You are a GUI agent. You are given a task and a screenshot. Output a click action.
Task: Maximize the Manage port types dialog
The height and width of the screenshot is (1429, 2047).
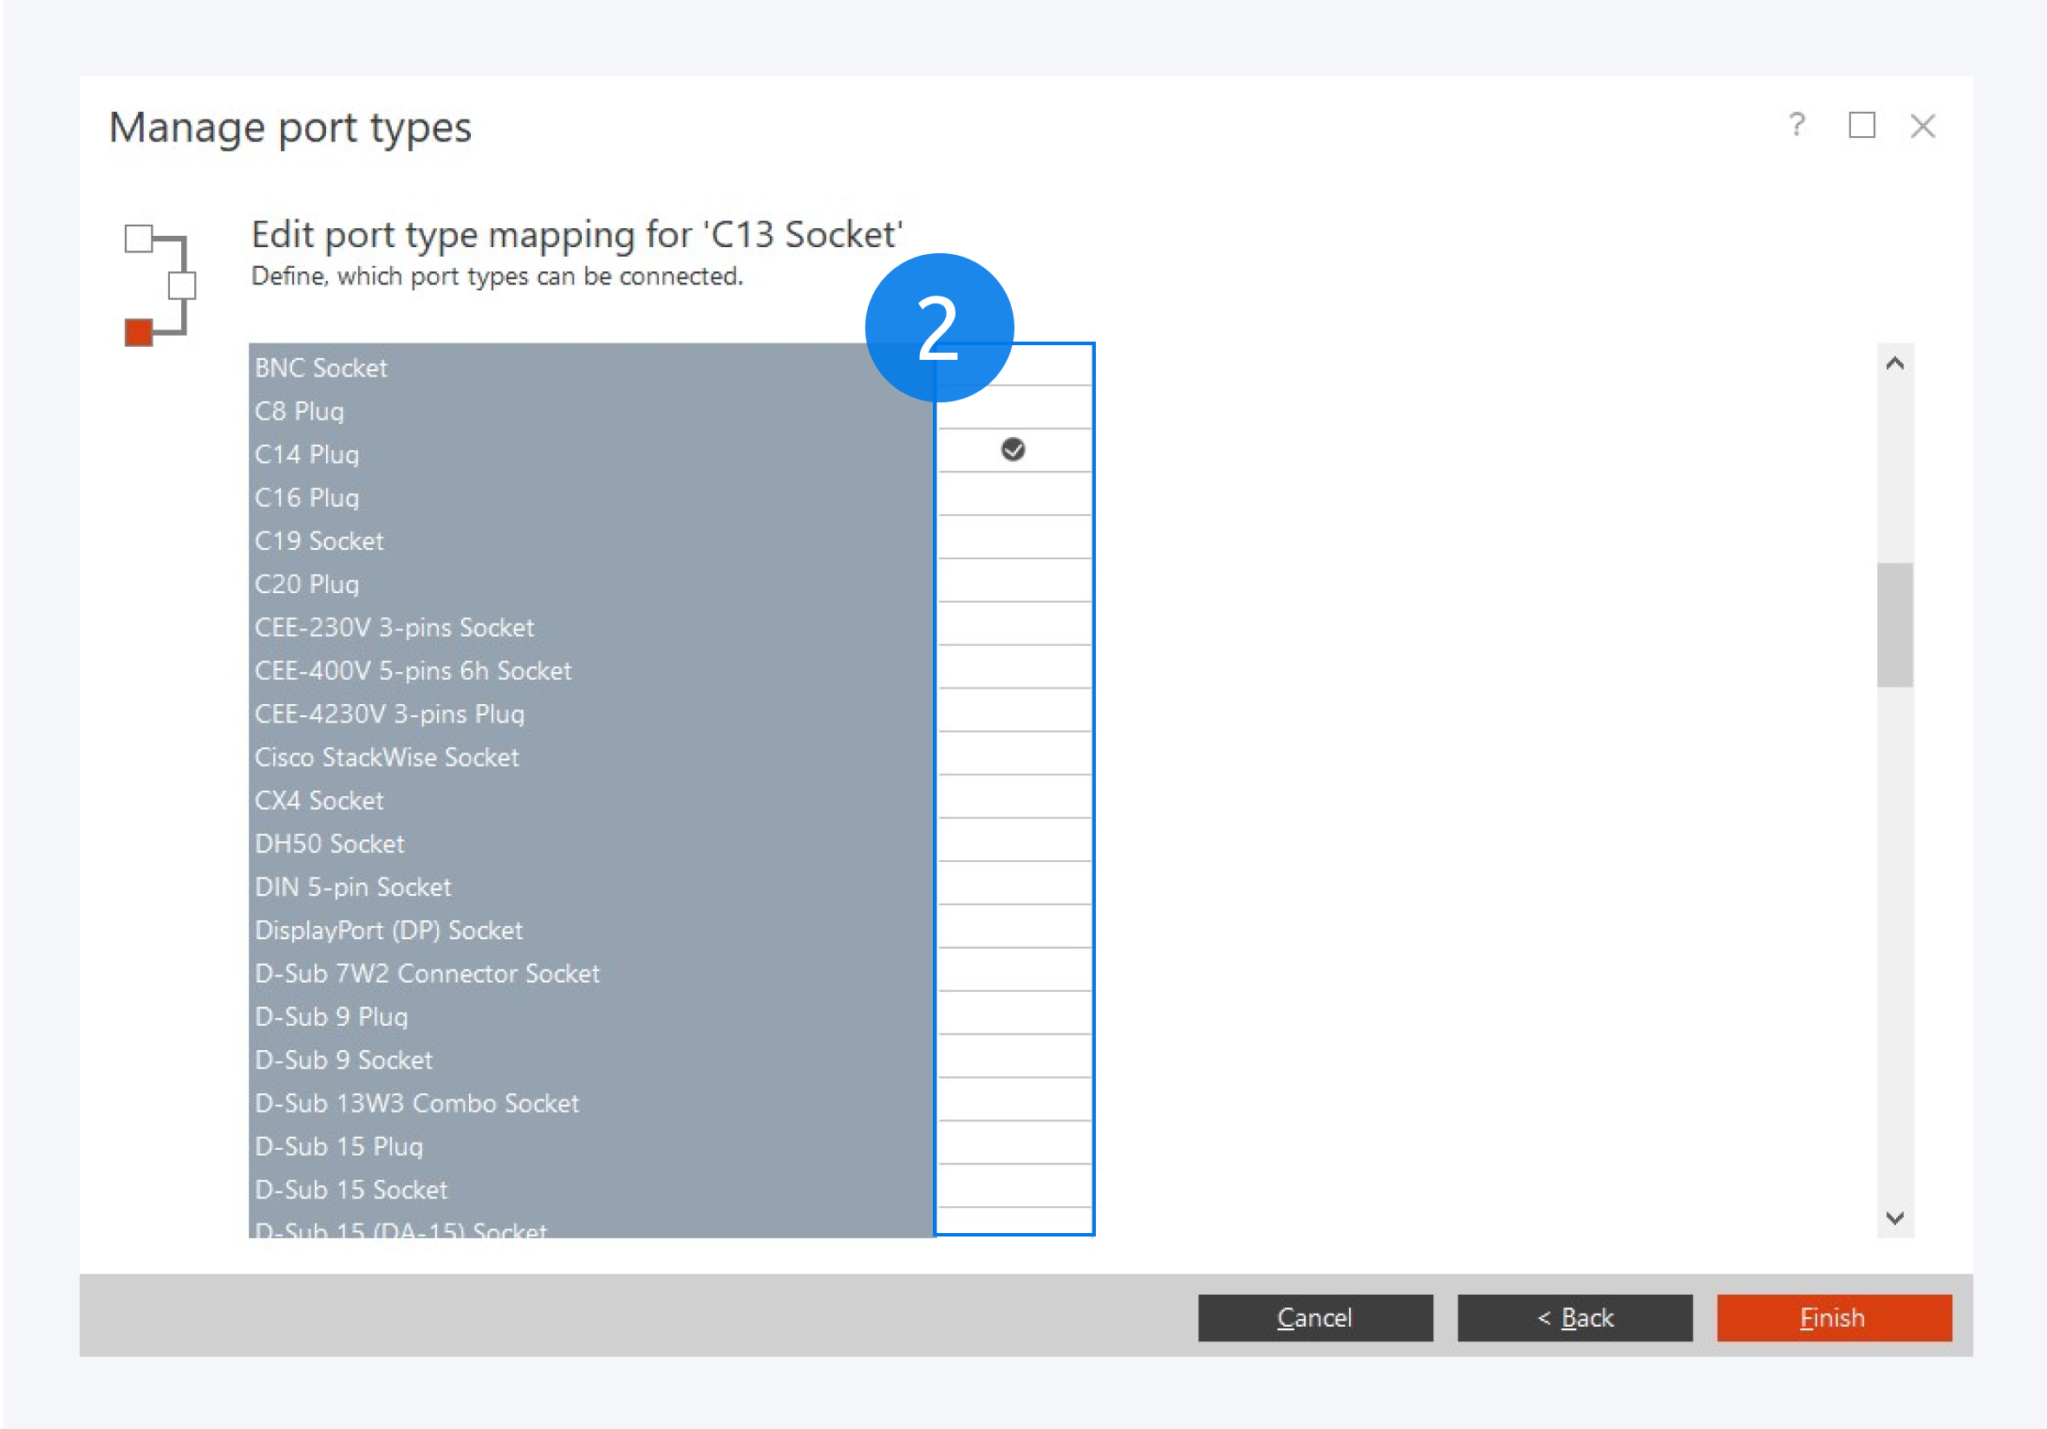(x=1861, y=125)
